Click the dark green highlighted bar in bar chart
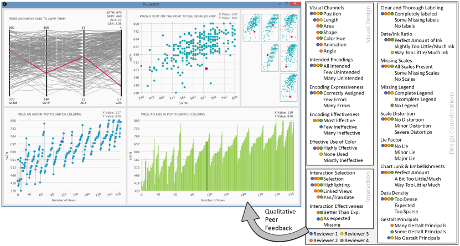 [207, 165]
